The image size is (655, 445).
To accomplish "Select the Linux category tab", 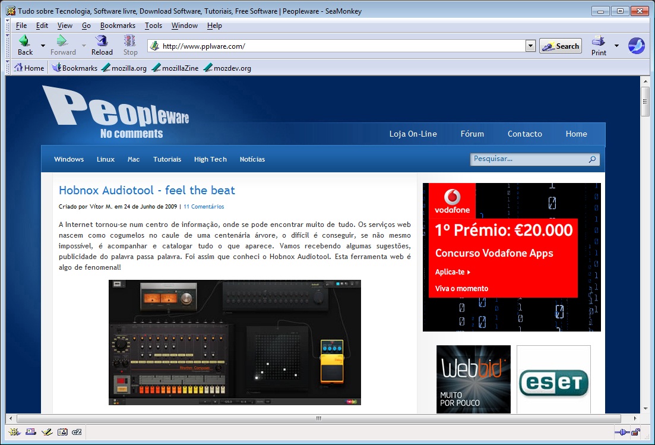I will tap(105, 159).
